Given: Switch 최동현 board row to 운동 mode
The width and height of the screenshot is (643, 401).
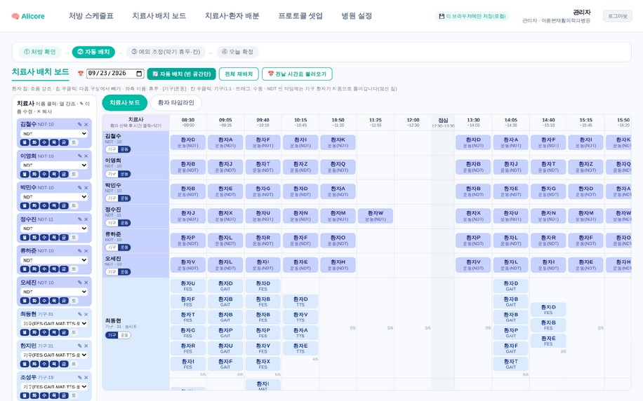Looking at the screenshot, I should tap(124, 335).
